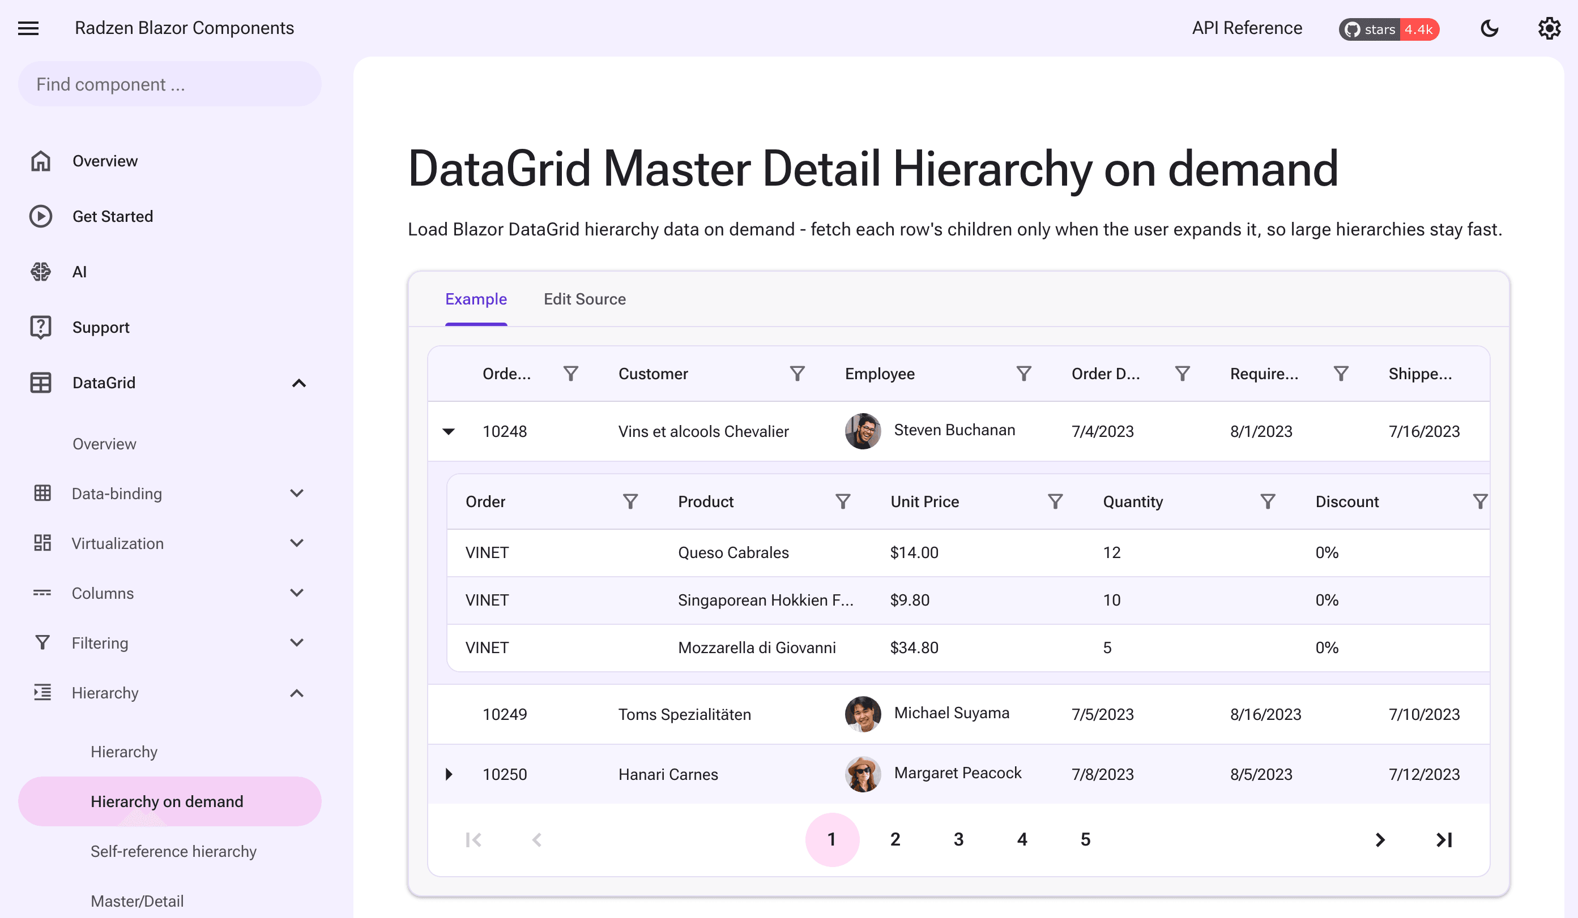This screenshot has height=918, width=1578.
Task: Click the Queso Cabrales product cell
Action: point(733,552)
